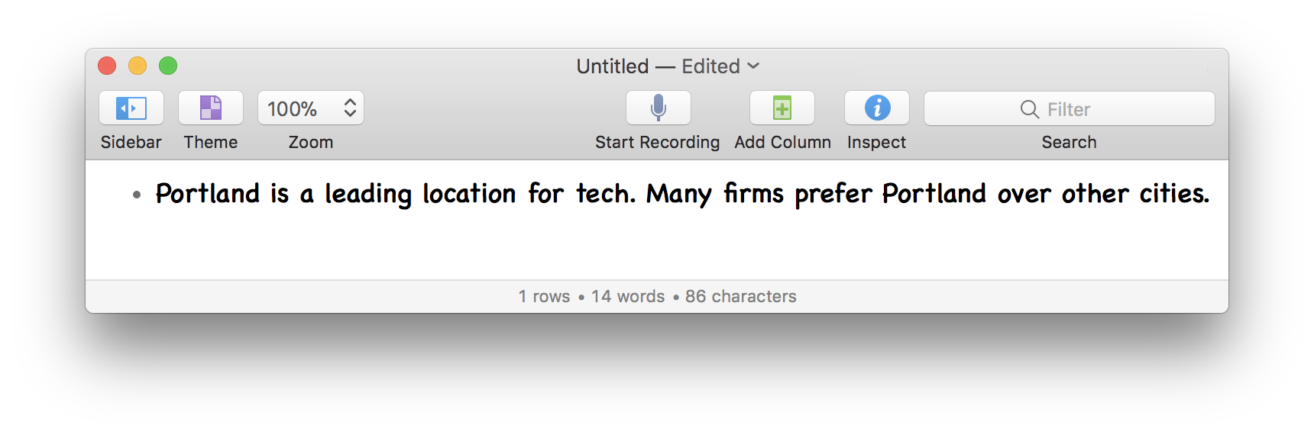Click the microphone Start Recording icon

tap(659, 108)
